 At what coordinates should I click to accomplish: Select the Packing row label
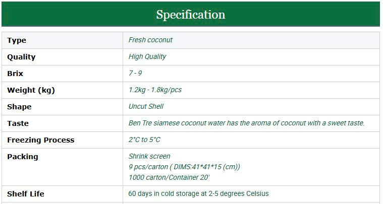click(23, 157)
